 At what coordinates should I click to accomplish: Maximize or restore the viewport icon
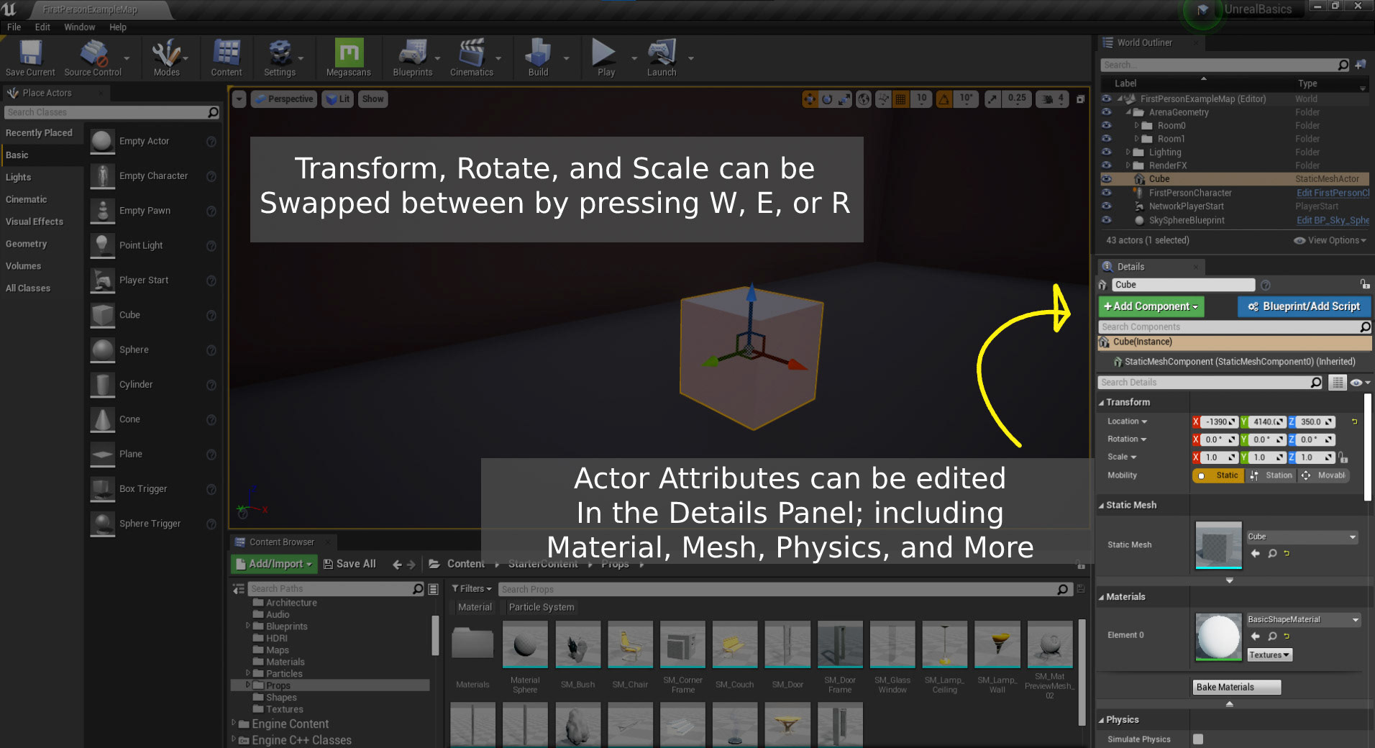[x=1080, y=99]
